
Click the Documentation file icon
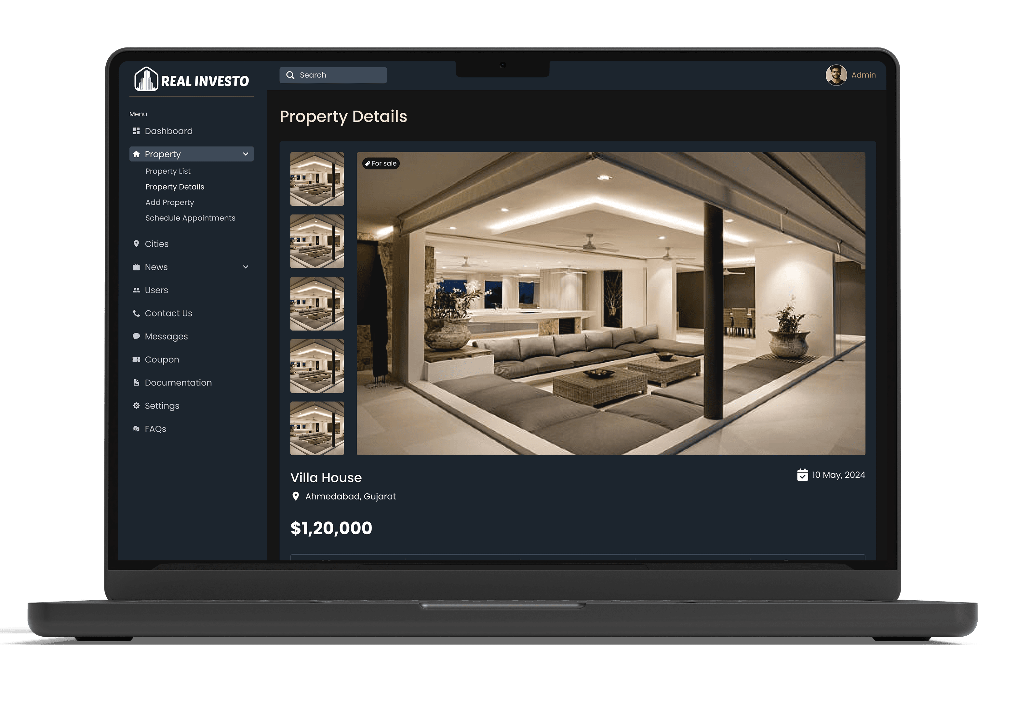(136, 383)
